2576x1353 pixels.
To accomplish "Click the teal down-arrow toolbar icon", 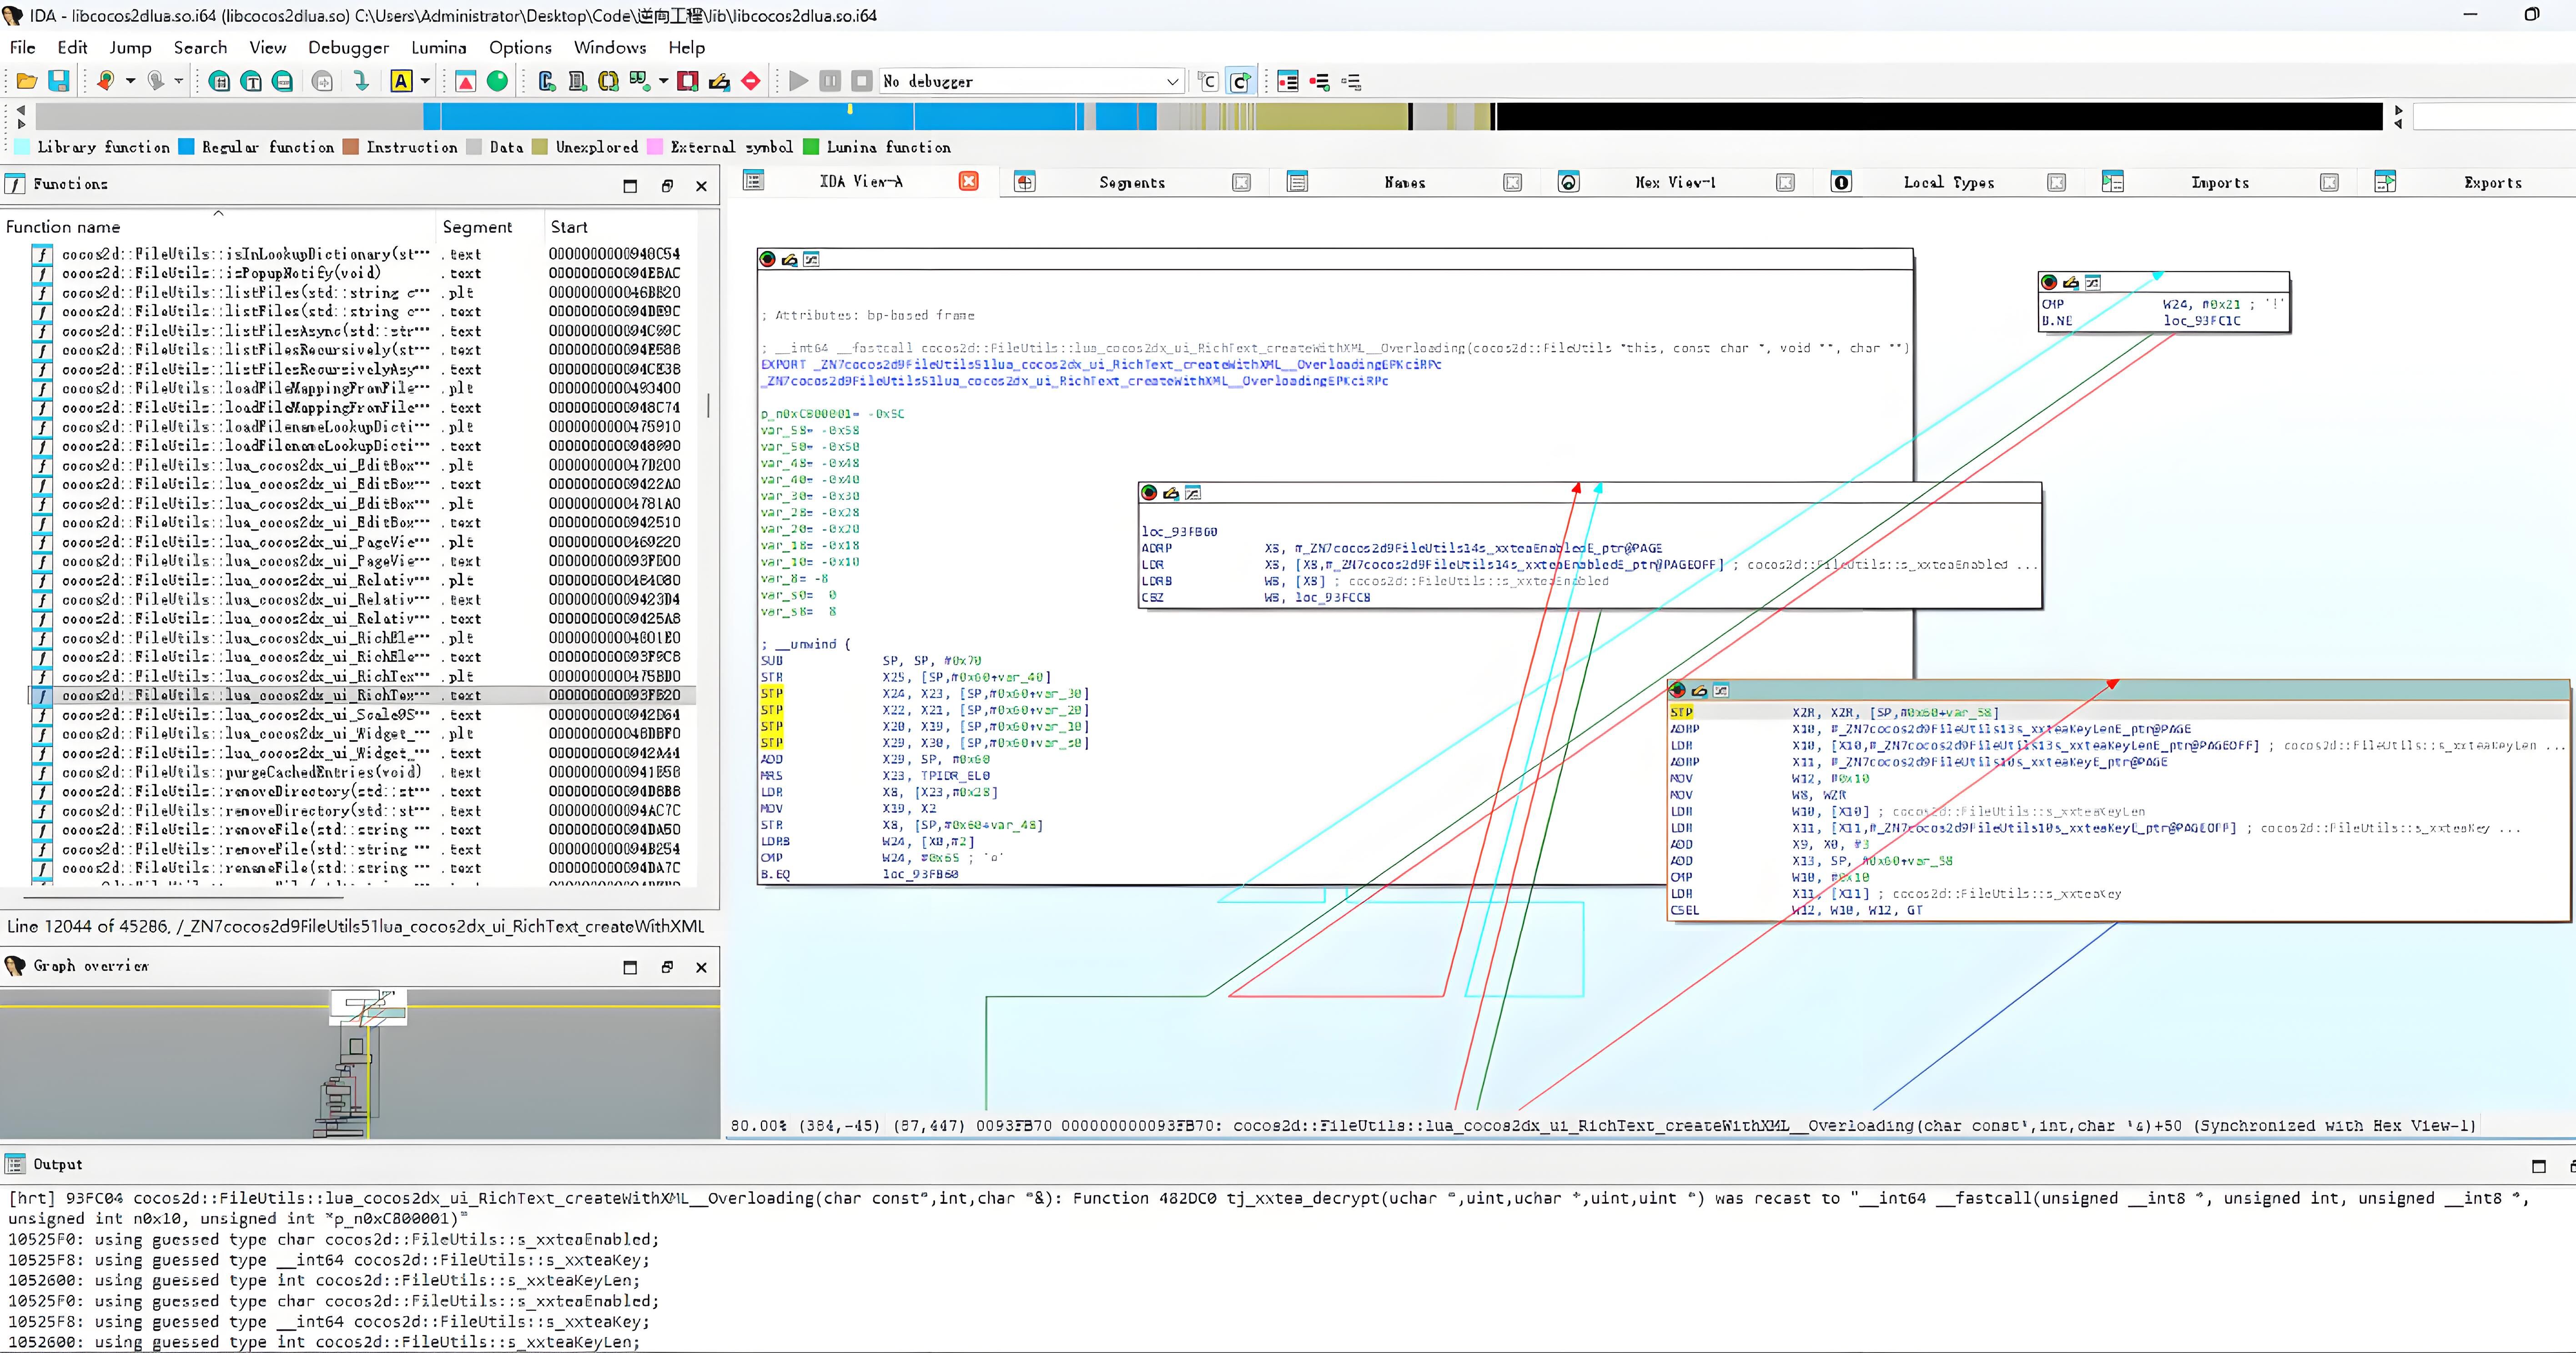I will pos(361,81).
